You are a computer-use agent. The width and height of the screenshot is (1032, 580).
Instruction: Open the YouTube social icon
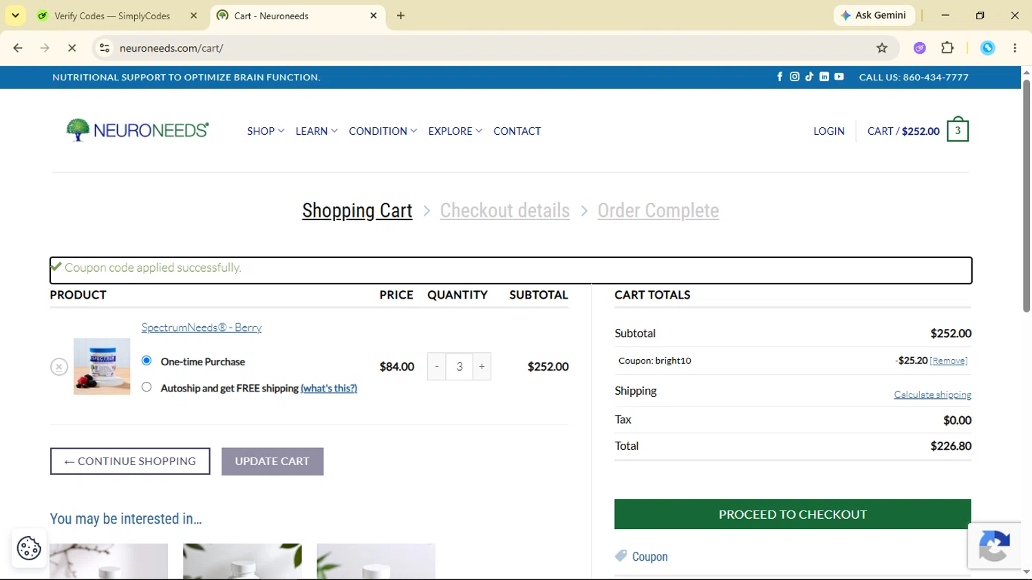(839, 77)
